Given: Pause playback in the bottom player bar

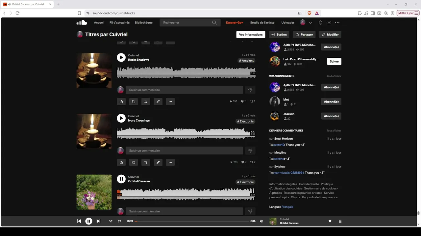Looking at the screenshot, I should click(89, 221).
